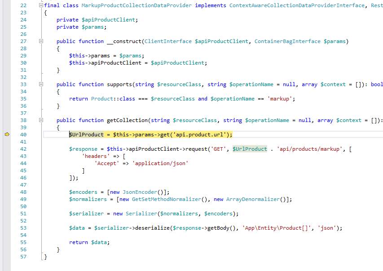The width and height of the screenshot is (383, 271).
Task: Click the 'App\Entity\Product[]' string
Action: point(277,228)
